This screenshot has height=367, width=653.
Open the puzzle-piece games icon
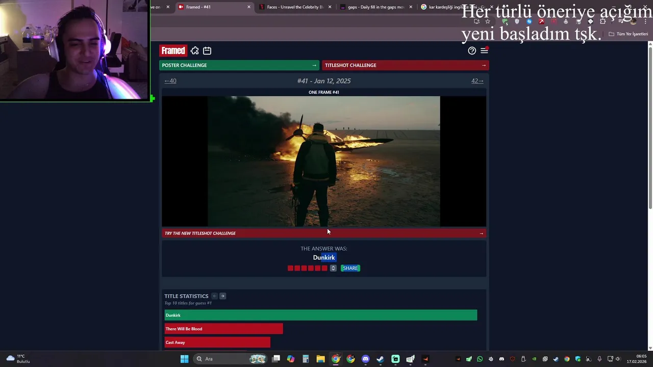point(194,50)
